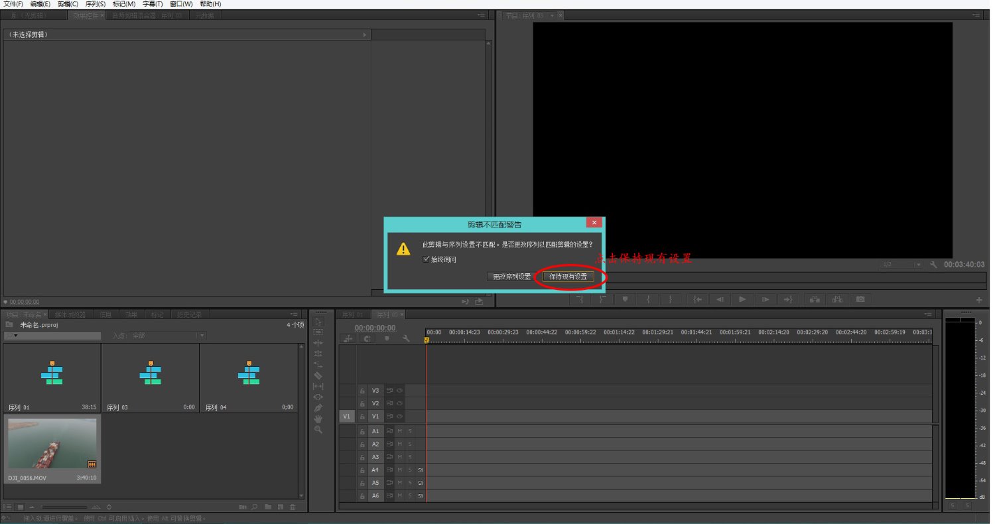
Task: Select the Ripple Edit tool
Action: [318, 343]
